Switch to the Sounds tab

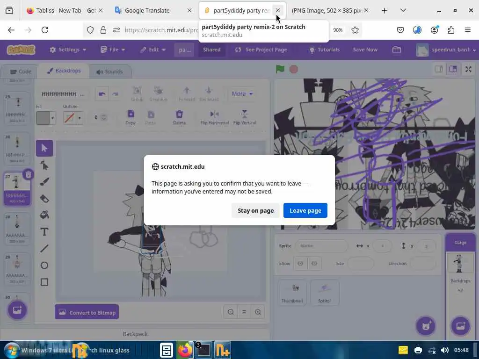pos(109,72)
